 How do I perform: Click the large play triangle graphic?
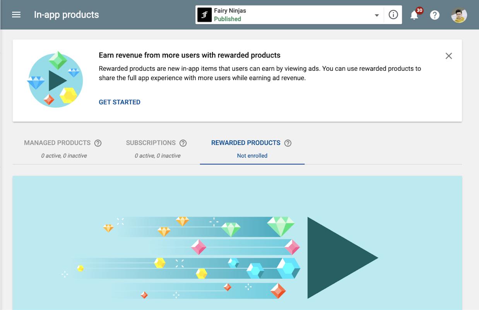[x=342, y=257]
